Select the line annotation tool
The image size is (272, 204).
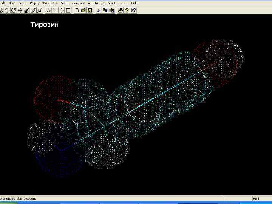55,11
